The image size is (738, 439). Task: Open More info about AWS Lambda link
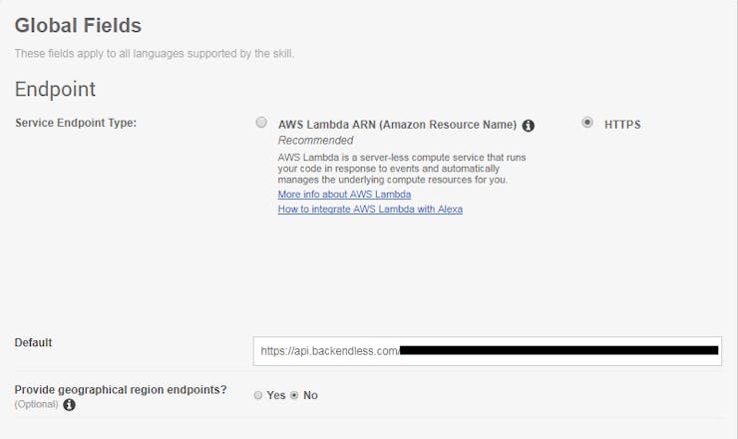point(344,195)
